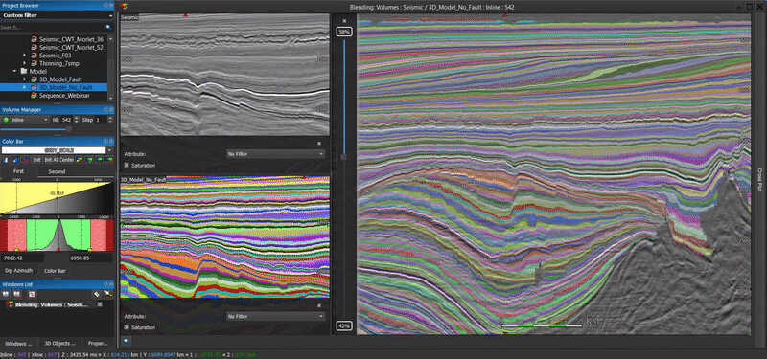This screenshot has width=767, height=359.
Task: Open Attribute dropdown under Seismic preview
Action: [275, 154]
